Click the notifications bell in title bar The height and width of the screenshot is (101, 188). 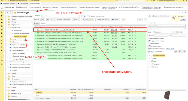pyautogui.click(x=147, y=1)
